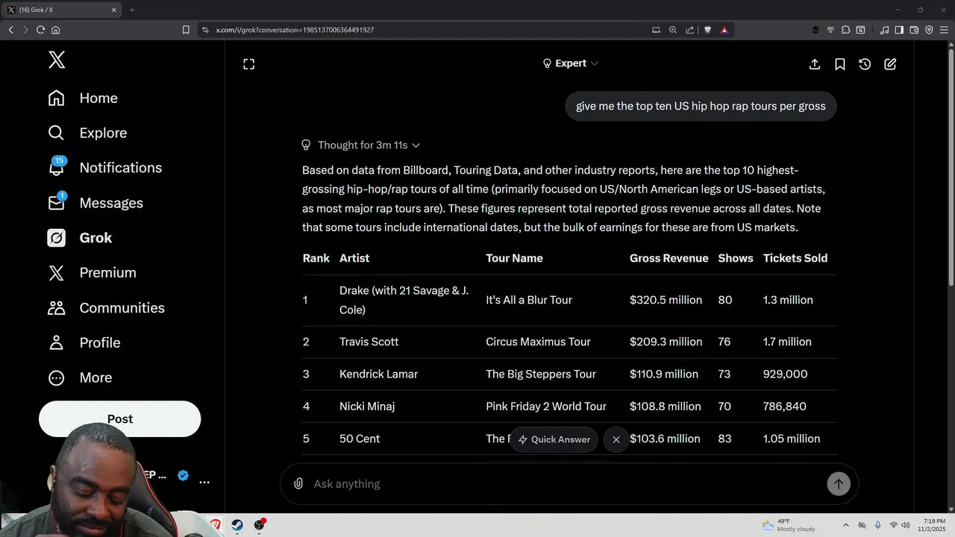Screen dimensions: 955x537
Task: Click the user prompt message bubble
Action: click(x=701, y=106)
